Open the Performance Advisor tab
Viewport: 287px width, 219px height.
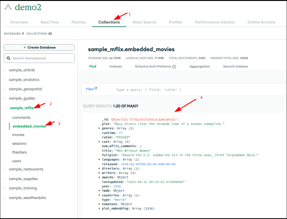[x=215, y=22]
